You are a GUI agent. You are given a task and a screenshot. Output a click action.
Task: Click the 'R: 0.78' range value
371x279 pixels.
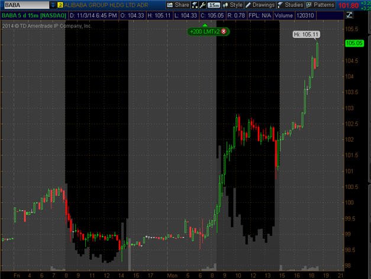click(x=236, y=15)
